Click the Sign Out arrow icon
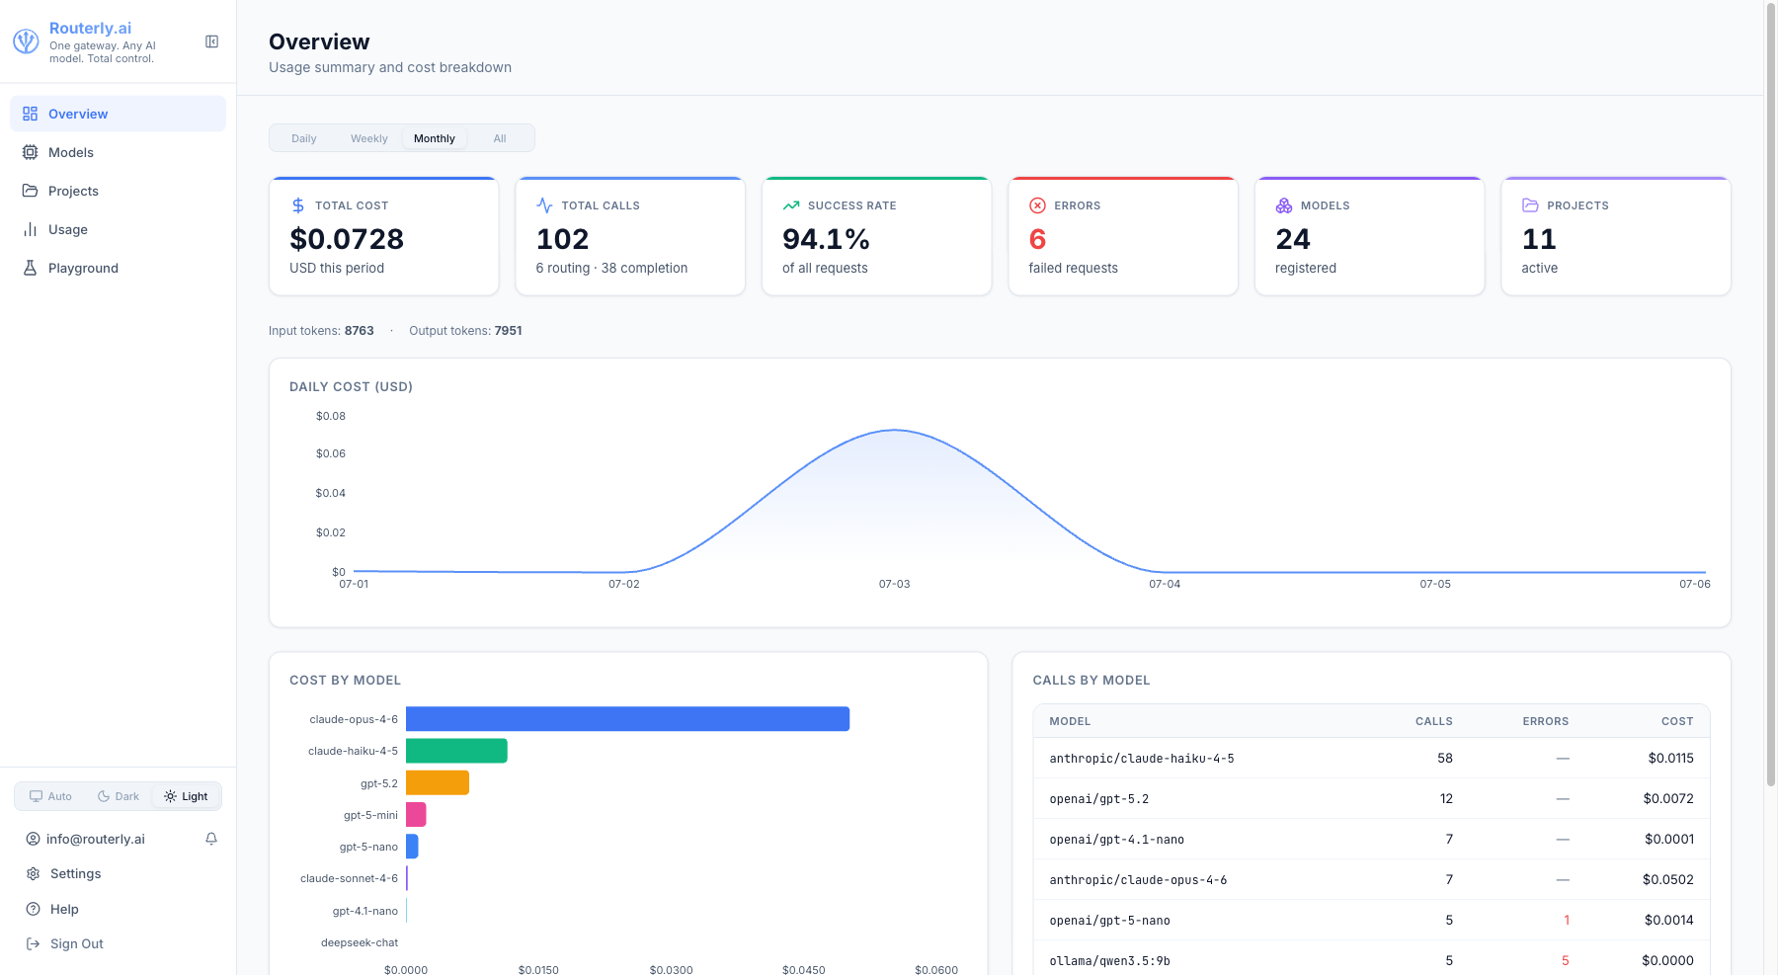Image resolution: width=1778 pixels, height=975 pixels. (33, 943)
